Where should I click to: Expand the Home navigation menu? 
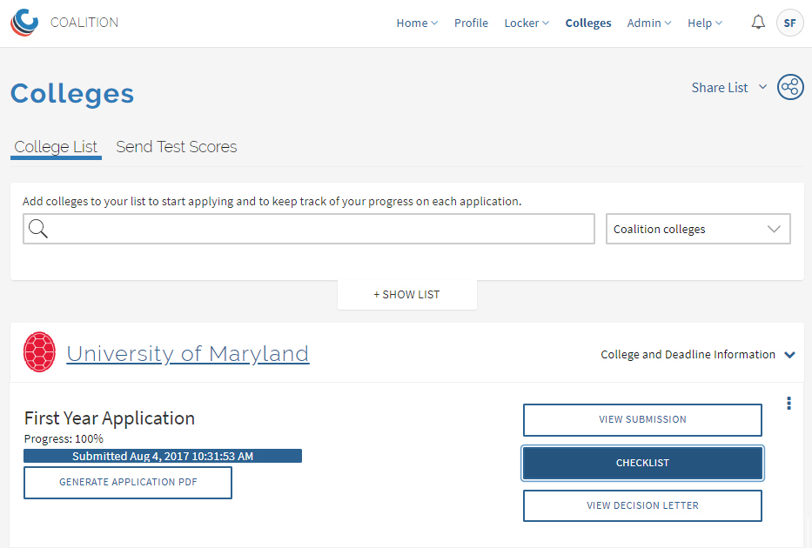(x=417, y=23)
